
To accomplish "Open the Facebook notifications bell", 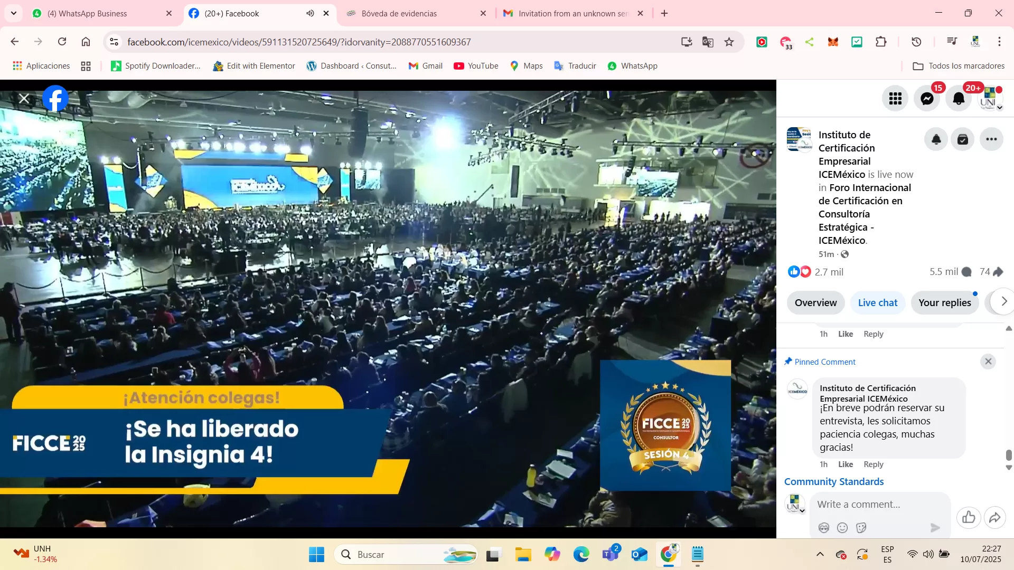I will 959,99.
